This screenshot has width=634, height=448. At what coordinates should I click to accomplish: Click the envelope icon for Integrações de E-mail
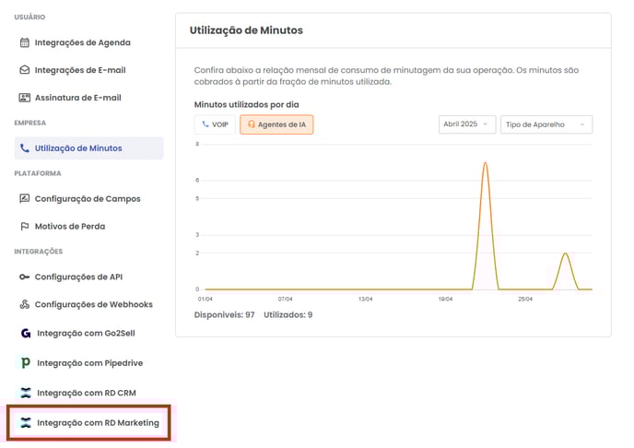click(x=25, y=70)
